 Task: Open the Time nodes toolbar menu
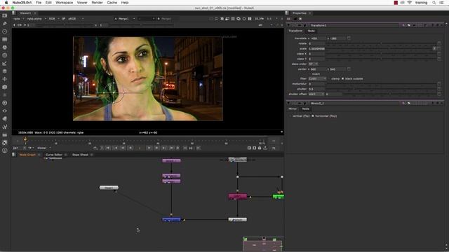(x=5, y=31)
